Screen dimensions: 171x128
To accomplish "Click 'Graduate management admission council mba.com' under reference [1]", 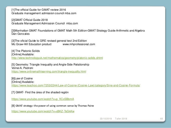I will pos(44,13).
